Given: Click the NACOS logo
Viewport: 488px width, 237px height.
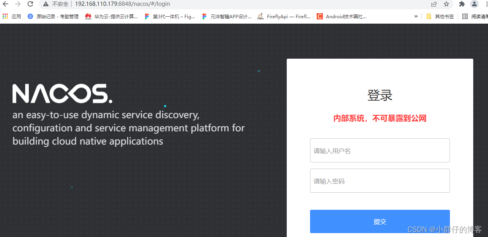Looking at the screenshot, I should point(62,94).
